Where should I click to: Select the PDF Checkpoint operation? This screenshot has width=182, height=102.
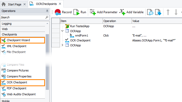coord(23,88)
